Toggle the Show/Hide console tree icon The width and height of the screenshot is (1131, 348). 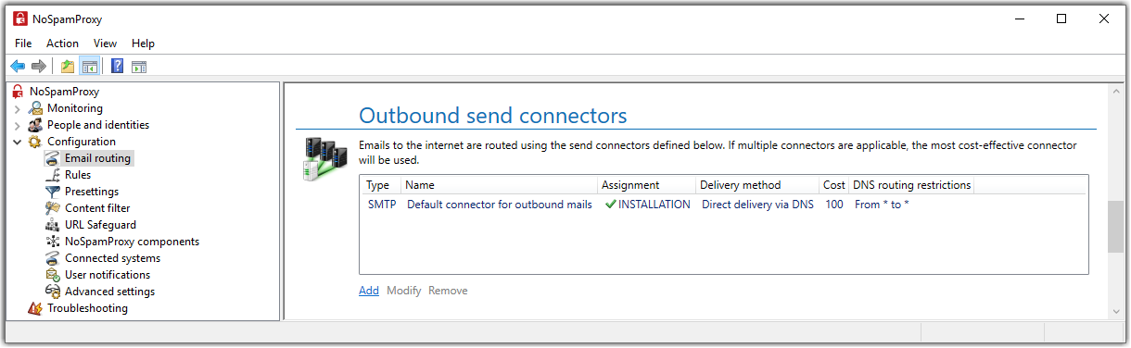click(x=90, y=66)
